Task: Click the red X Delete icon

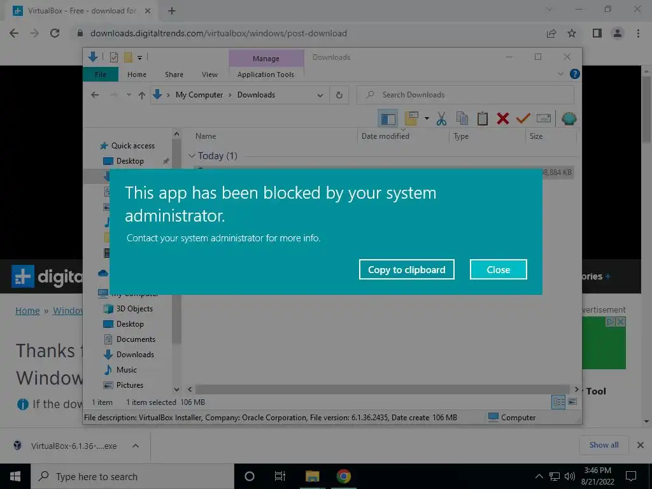Action: 503,118
